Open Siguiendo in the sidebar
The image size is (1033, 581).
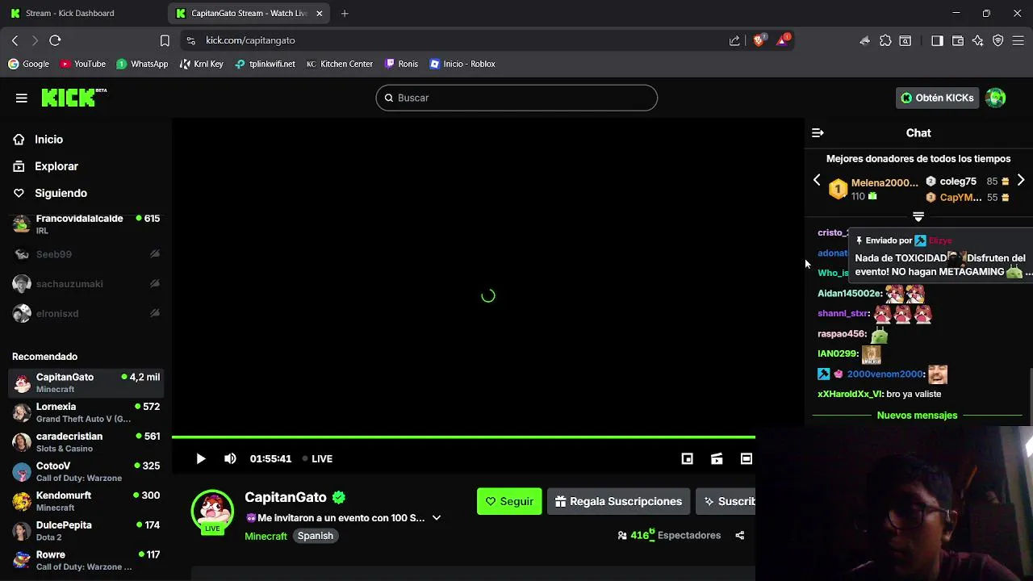coord(61,193)
